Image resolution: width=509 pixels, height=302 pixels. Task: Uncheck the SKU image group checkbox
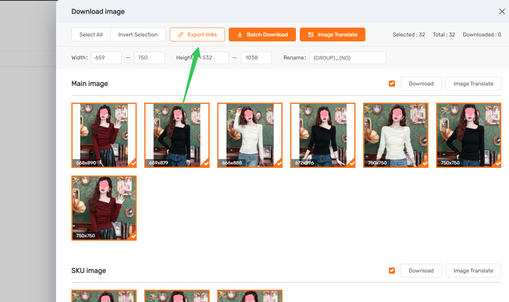392,271
